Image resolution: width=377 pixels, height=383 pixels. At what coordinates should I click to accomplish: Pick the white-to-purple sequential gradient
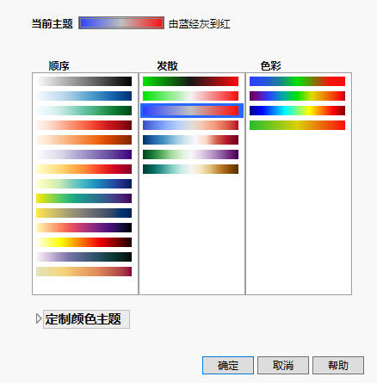84,154
